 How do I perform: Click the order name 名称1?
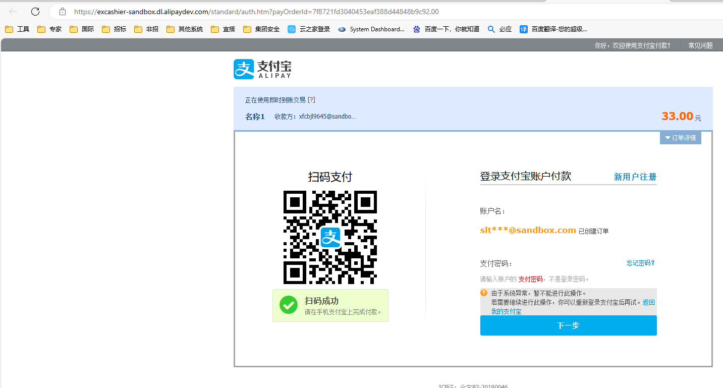pyautogui.click(x=255, y=117)
